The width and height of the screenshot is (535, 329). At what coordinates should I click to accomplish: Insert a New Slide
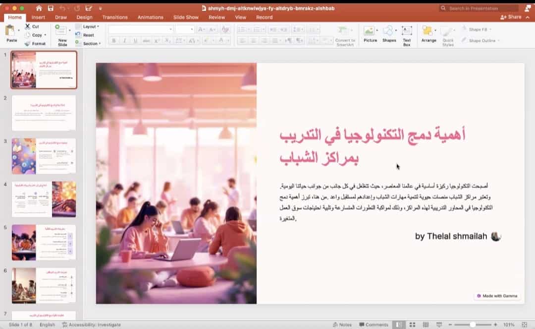tap(62, 31)
